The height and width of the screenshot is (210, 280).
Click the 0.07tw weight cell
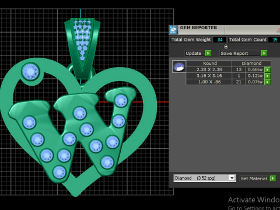(x=255, y=82)
